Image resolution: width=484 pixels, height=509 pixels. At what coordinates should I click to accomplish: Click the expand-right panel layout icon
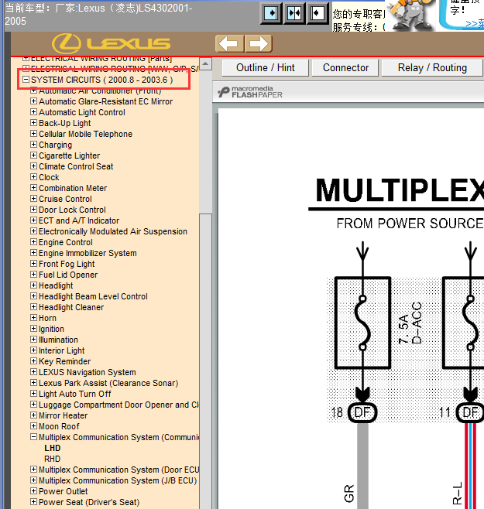click(271, 13)
